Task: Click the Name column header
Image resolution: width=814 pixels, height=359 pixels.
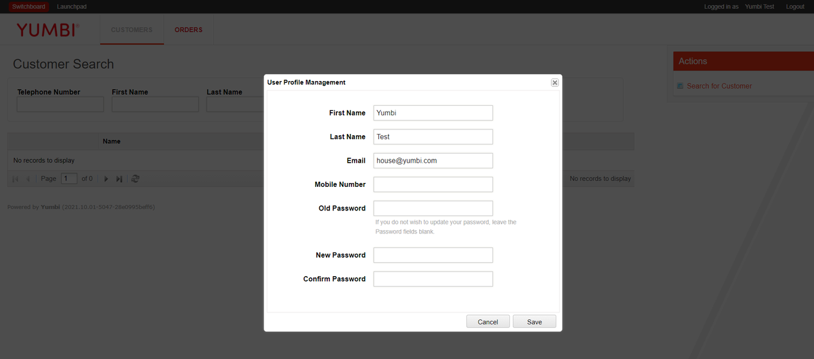Action: click(112, 141)
